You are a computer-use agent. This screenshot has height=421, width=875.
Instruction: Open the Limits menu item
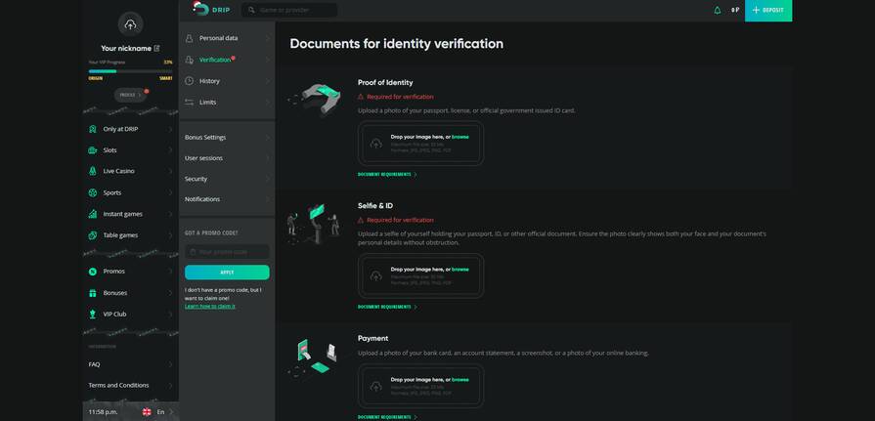pyautogui.click(x=207, y=103)
